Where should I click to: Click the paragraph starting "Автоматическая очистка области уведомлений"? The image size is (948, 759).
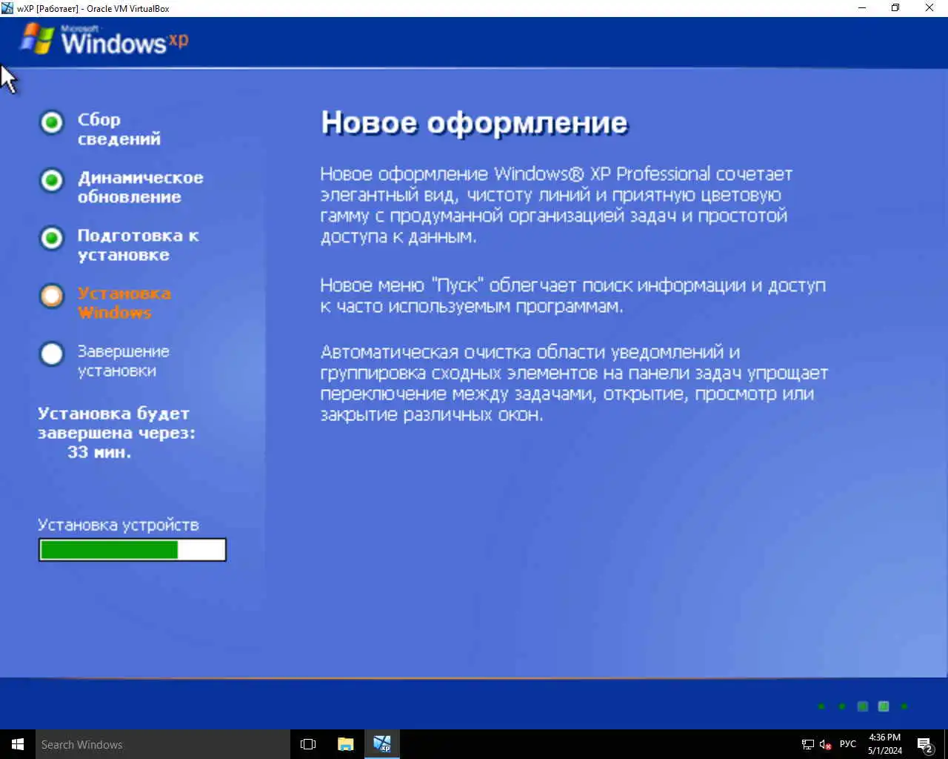(x=574, y=383)
